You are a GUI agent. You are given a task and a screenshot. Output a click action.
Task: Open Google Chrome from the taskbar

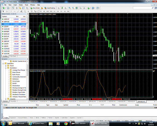click(66, 123)
